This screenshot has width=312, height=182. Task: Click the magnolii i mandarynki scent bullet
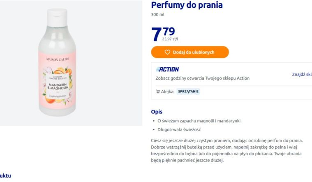coord(199,121)
